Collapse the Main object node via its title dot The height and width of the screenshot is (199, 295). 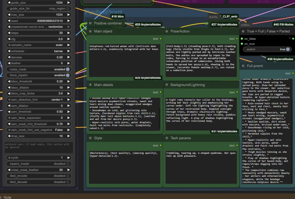90,32
